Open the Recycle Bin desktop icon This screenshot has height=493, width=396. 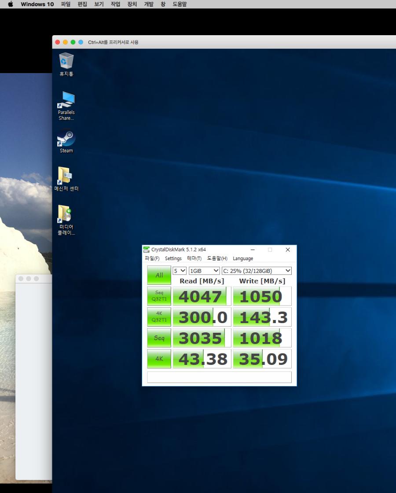[x=66, y=61]
